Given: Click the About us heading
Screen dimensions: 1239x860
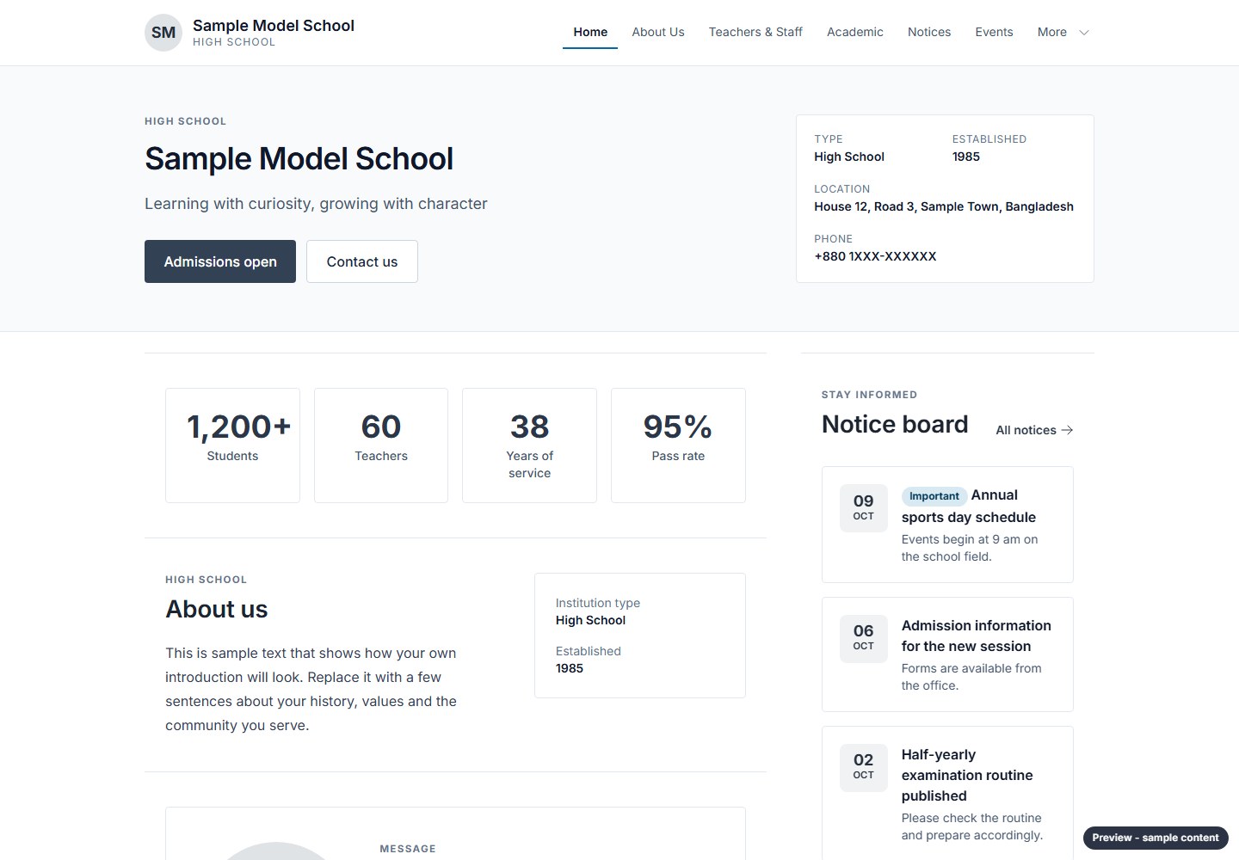Looking at the screenshot, I should pyautogui.click(x=217, y=609).
